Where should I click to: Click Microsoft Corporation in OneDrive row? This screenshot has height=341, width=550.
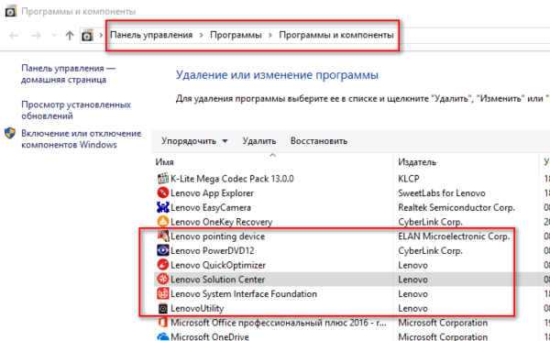click(x=443, y=336)
